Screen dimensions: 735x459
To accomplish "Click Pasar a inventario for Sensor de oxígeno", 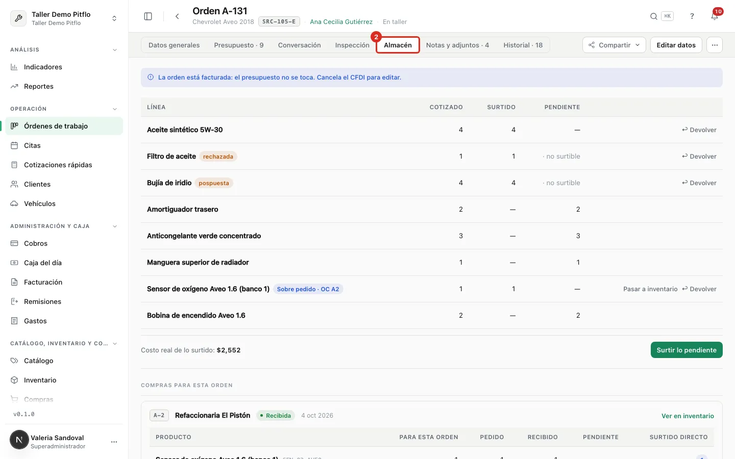I will click(650, 289).
